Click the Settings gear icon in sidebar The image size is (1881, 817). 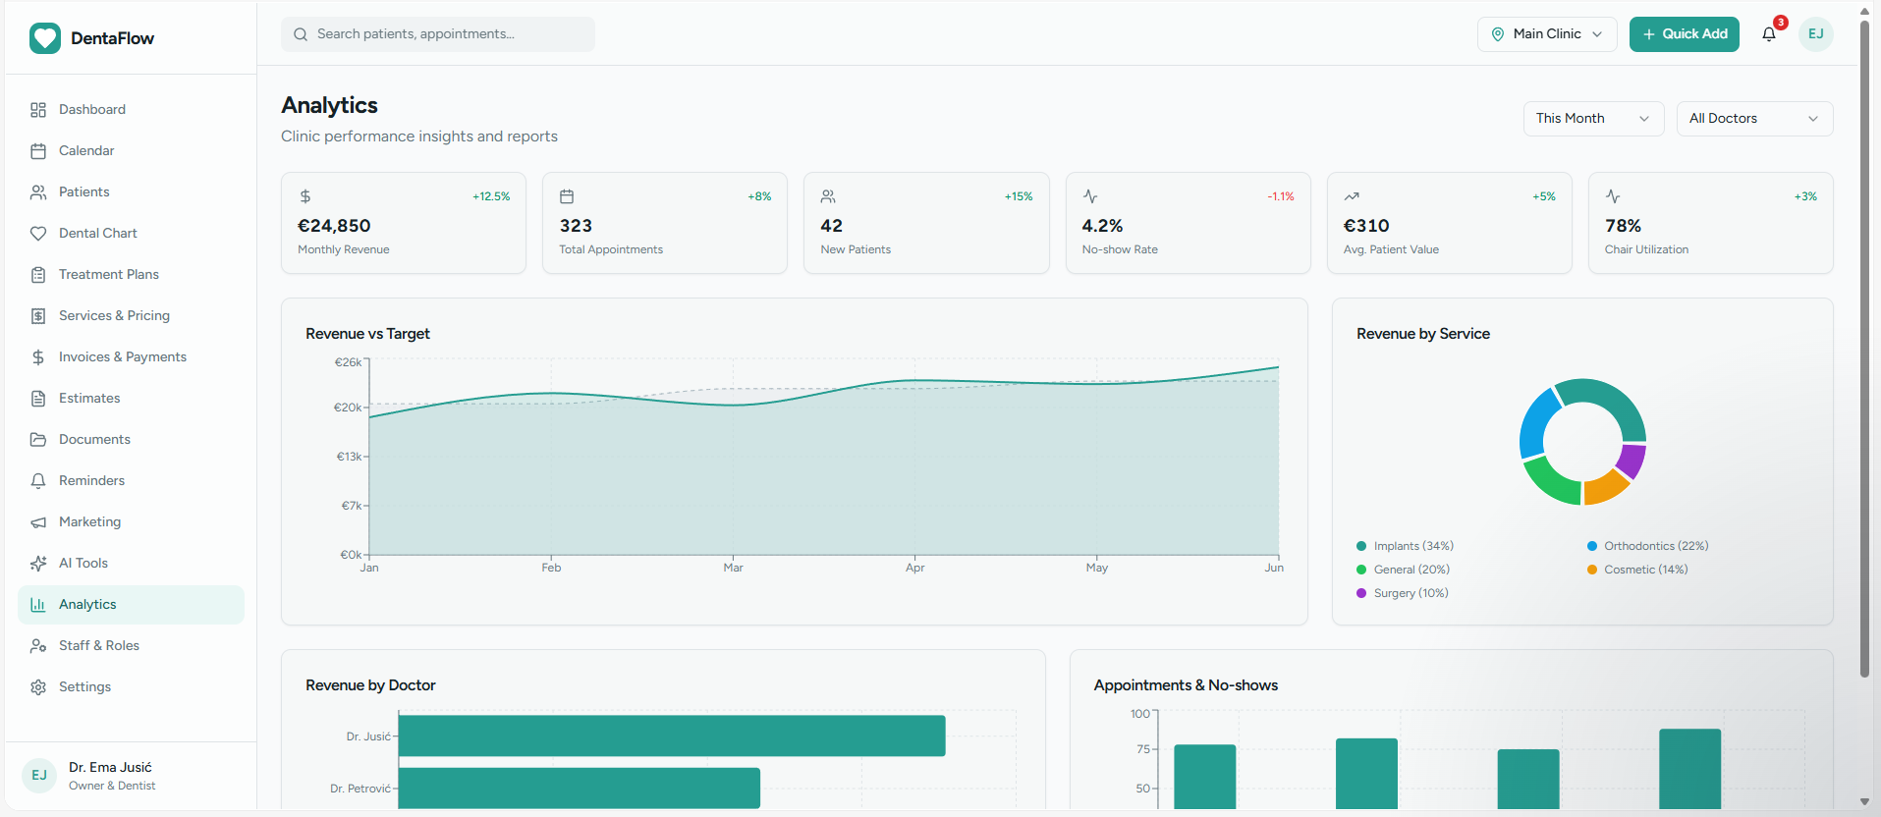pyautogui.click(x=38, y=687)
